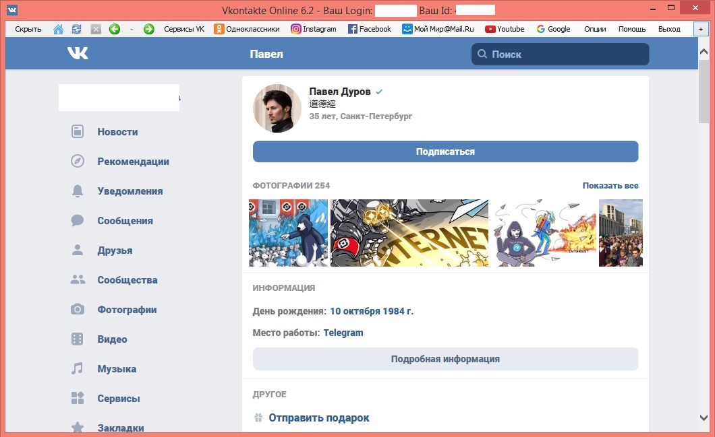Click the plus button in the toolbar

[x=701, y=29]
